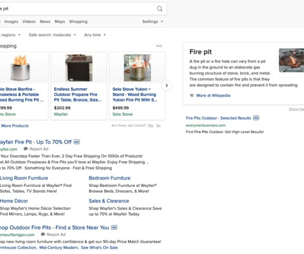Screen dimensions: 304x254
Task: Answer No to ads helpful question
Action: 158,125
